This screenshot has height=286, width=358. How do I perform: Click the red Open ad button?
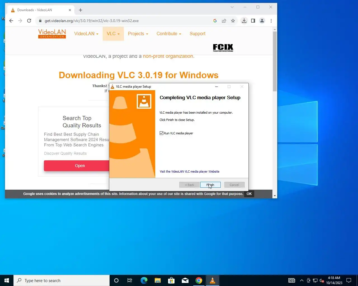77,166
